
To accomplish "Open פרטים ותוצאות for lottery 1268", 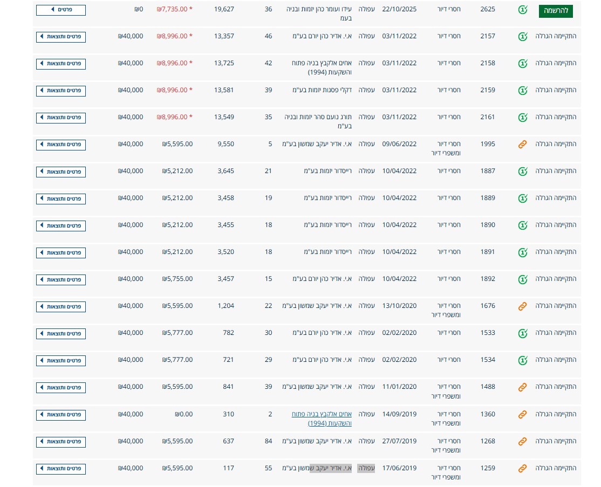I will coord(61,442).
